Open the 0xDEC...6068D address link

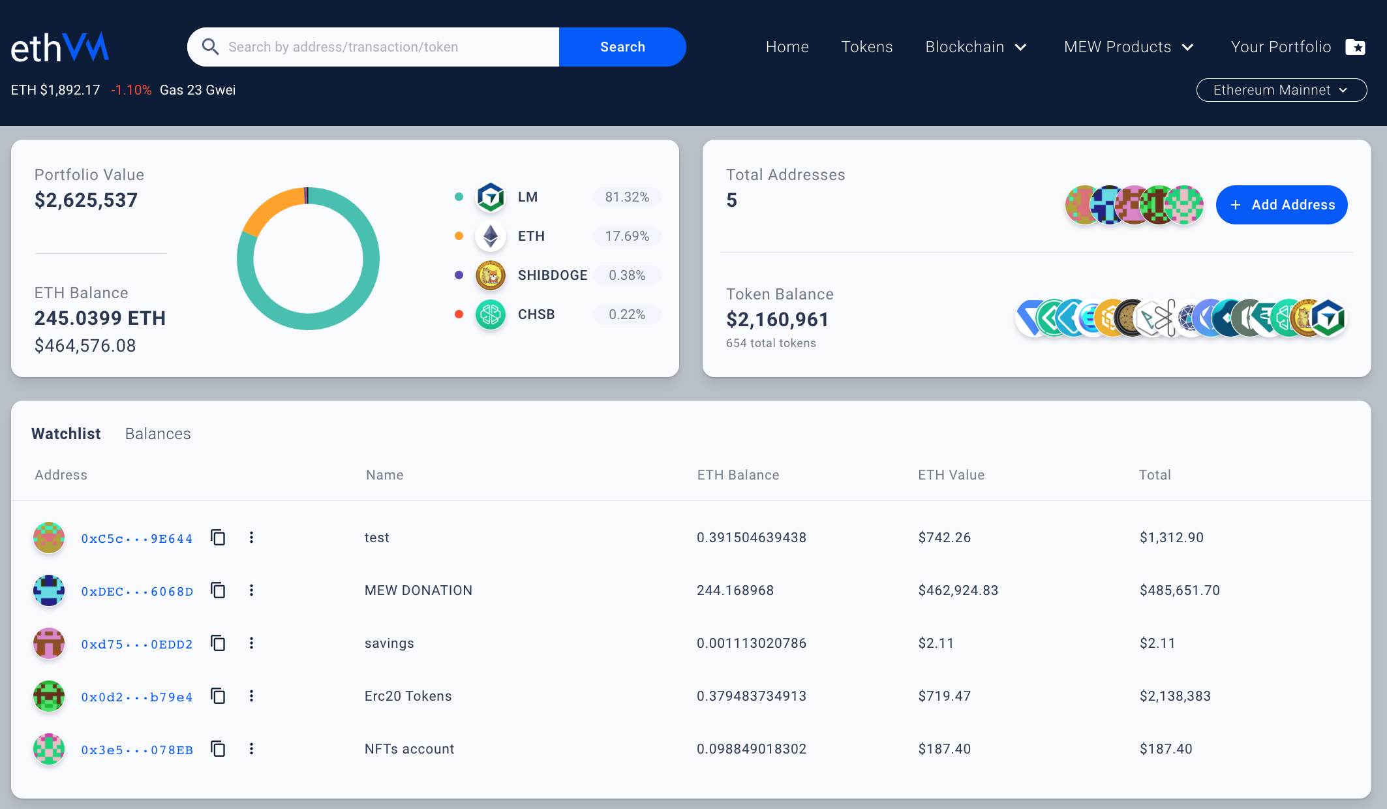coord(137,591)
